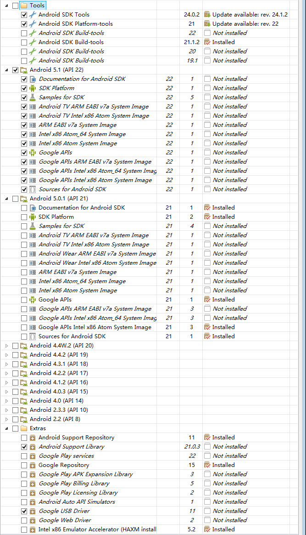The image size is (306, 535).
Task: Click the update available icon for Android SDK Platform-tools
Action: [x=207, y=24]
